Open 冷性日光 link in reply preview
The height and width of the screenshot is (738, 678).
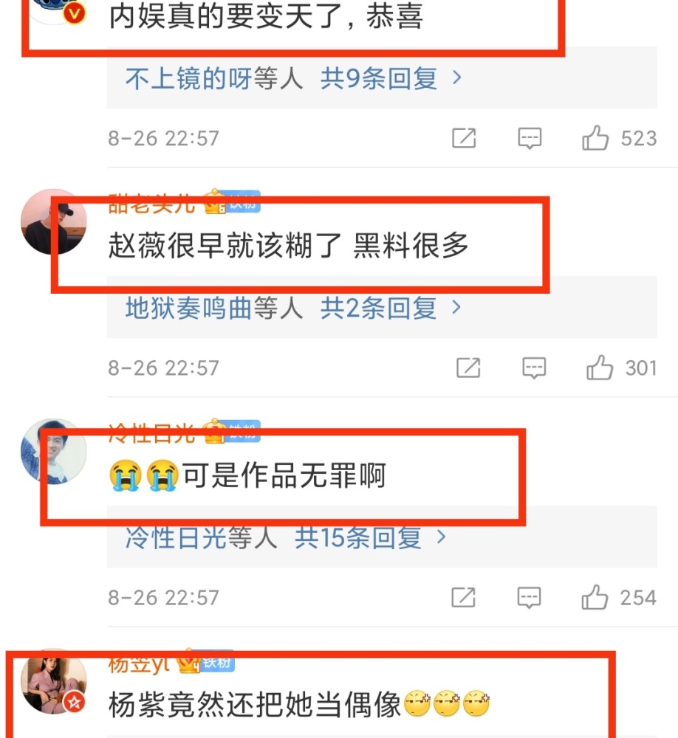[x=176, y=537]
